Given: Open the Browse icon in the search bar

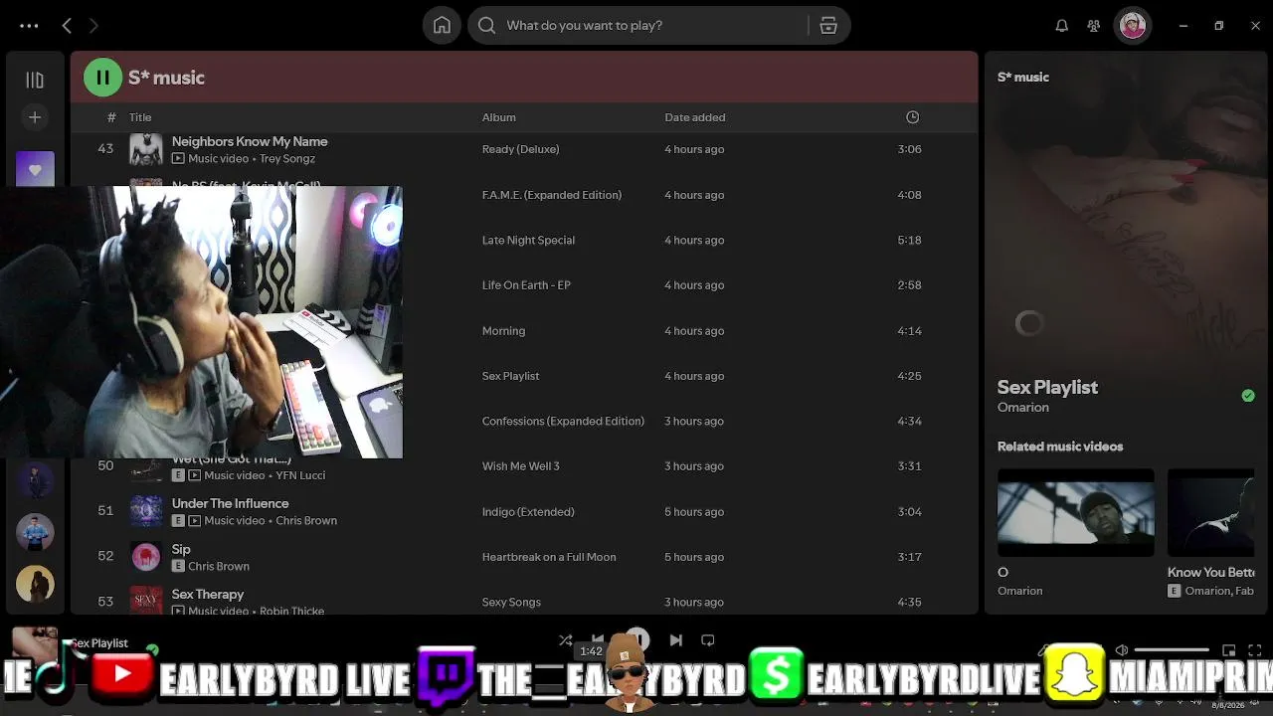Looking at the screenshot, I should [x=828, y=26].
